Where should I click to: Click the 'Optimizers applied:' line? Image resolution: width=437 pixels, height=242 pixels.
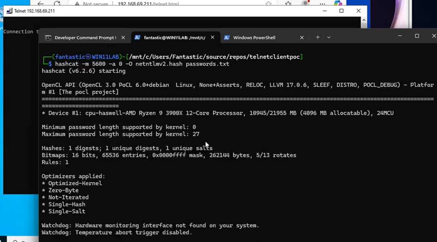tap(74, 176)
